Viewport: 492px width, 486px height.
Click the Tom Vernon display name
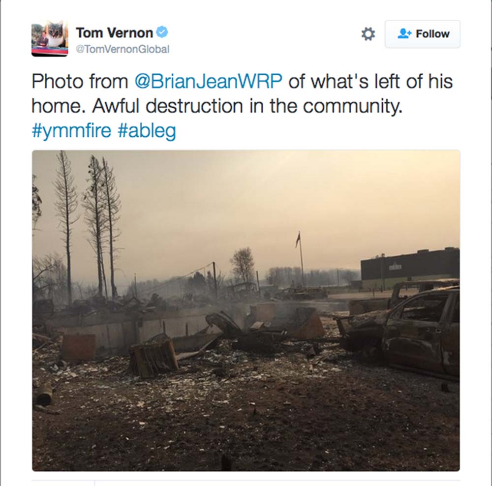(x=115, y=32)
